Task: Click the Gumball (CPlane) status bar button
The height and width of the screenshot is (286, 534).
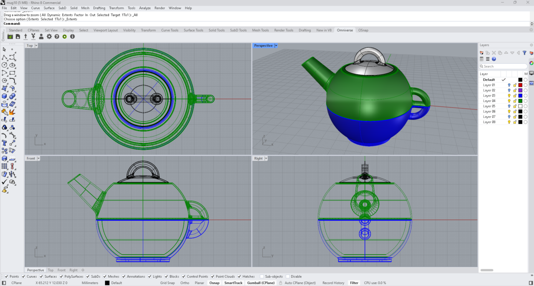Action: click(x=261, y=283)
